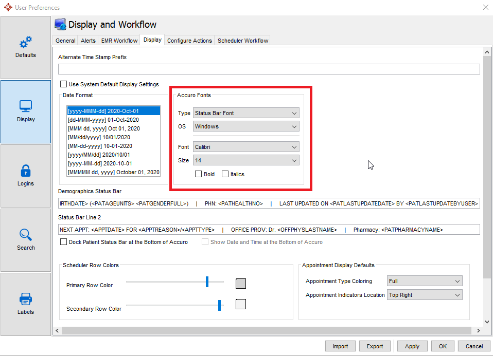Screen dimensions: 493x356
Task: Expand the font Type dropdown
Action: [x=246, y=113]
